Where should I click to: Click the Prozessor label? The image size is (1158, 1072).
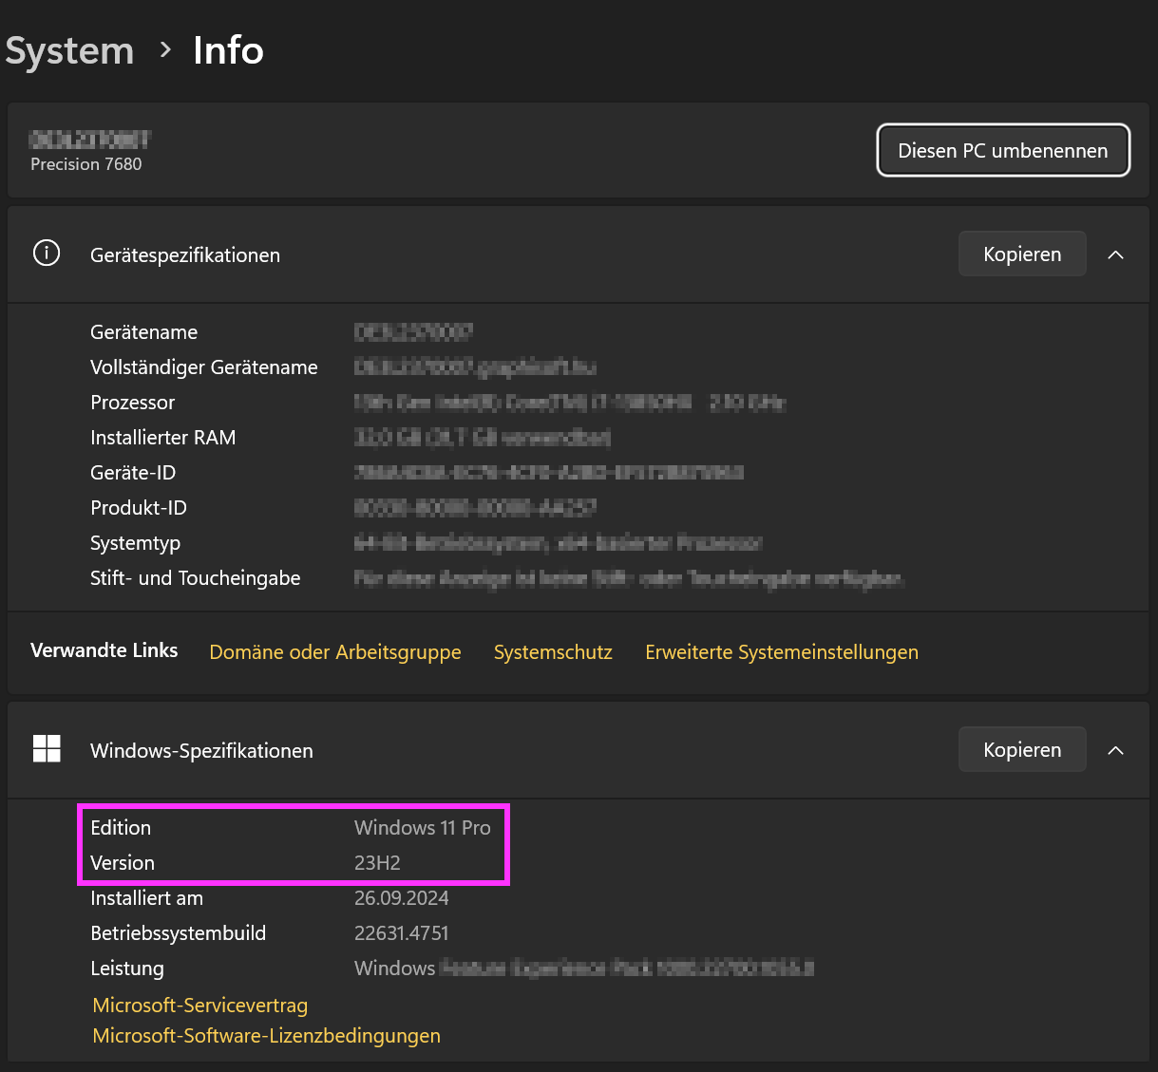[133, 403]
